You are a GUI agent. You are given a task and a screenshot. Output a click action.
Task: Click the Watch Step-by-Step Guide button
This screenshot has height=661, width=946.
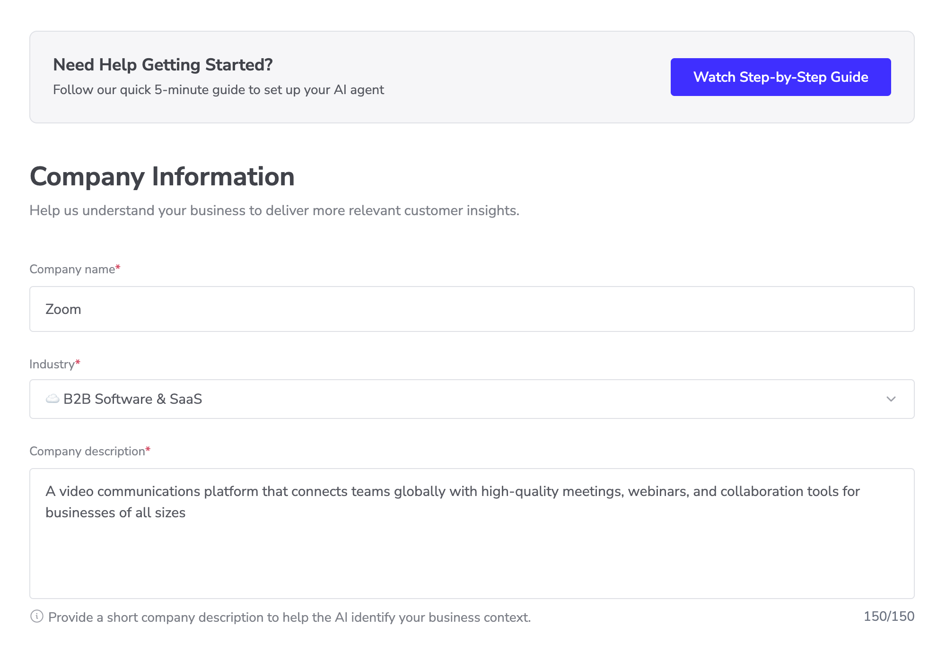(x=780, y=77)
